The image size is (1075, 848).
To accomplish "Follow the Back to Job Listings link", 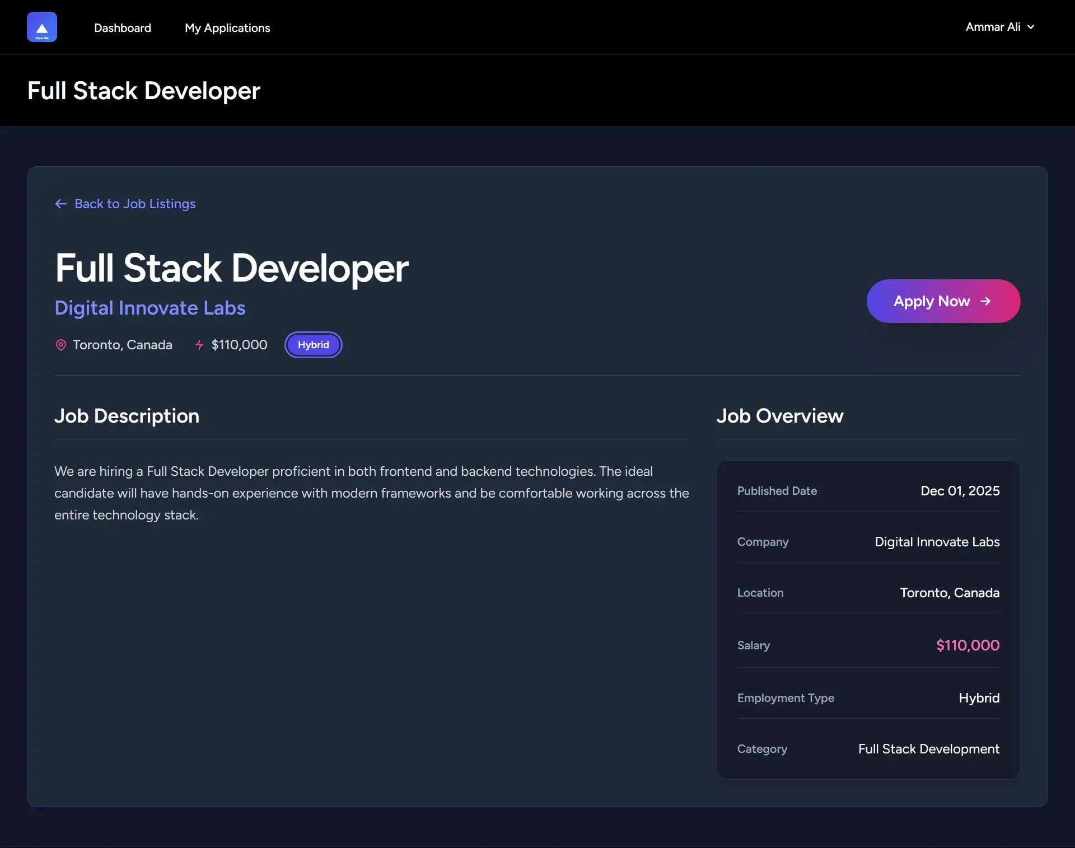I will 135,204.
